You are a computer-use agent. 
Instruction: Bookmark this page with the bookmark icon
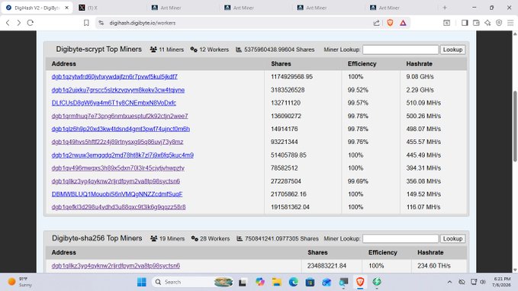pyautogui.click(x=86, y=23)
